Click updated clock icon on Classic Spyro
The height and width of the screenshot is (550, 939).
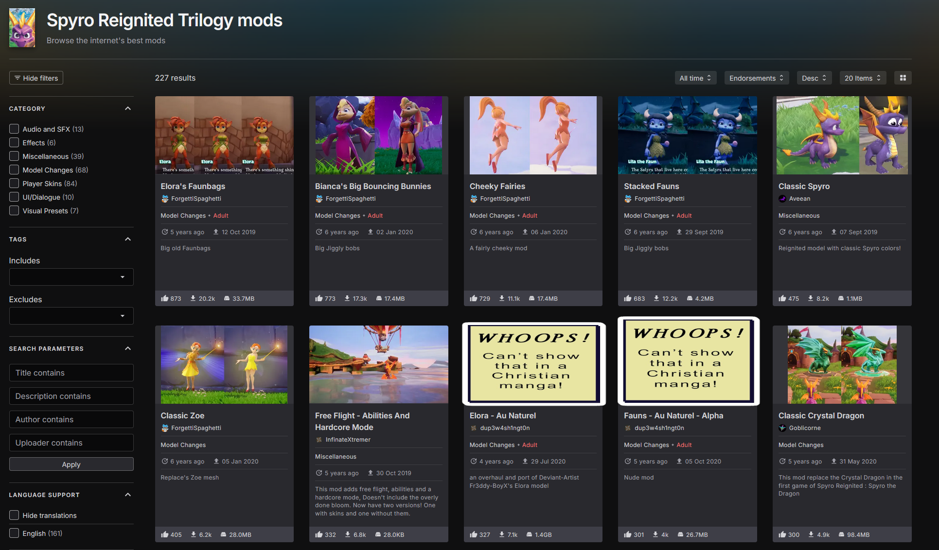pos(782,232)
